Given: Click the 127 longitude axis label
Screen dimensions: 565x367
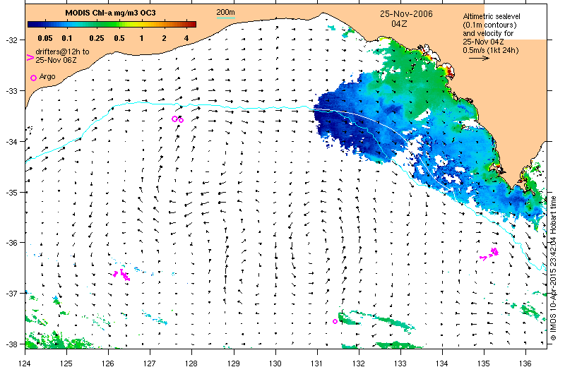Looking at the screenshot, I should click(x=150, y=363).
